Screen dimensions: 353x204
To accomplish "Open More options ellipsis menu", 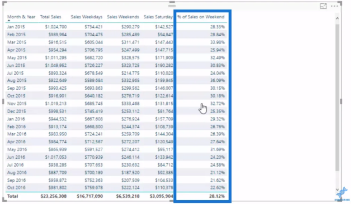I will 335,6.
